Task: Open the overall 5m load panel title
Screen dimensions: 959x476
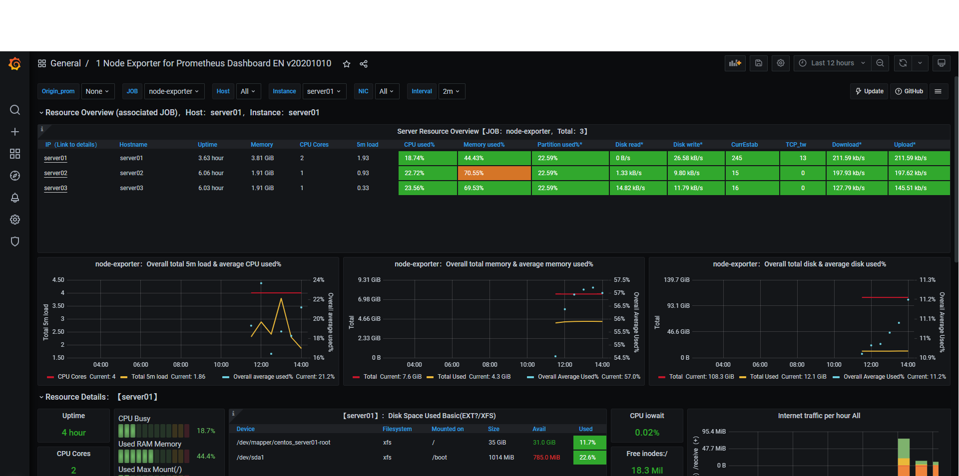Action: [x=188, y=264]
